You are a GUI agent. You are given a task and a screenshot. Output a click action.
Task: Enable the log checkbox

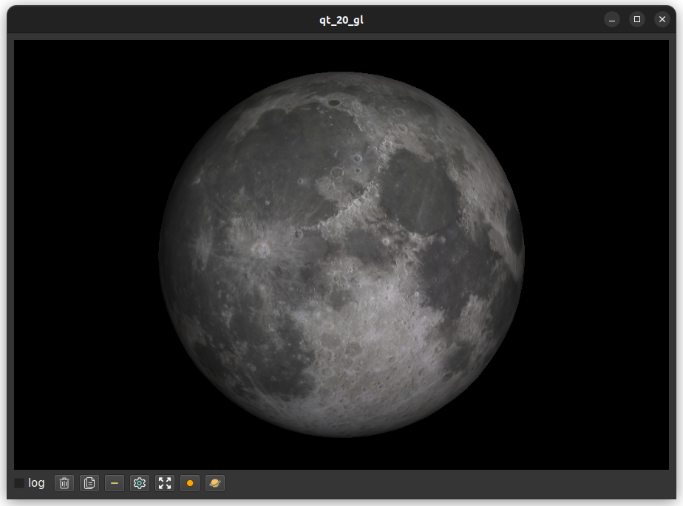[19, 483]
